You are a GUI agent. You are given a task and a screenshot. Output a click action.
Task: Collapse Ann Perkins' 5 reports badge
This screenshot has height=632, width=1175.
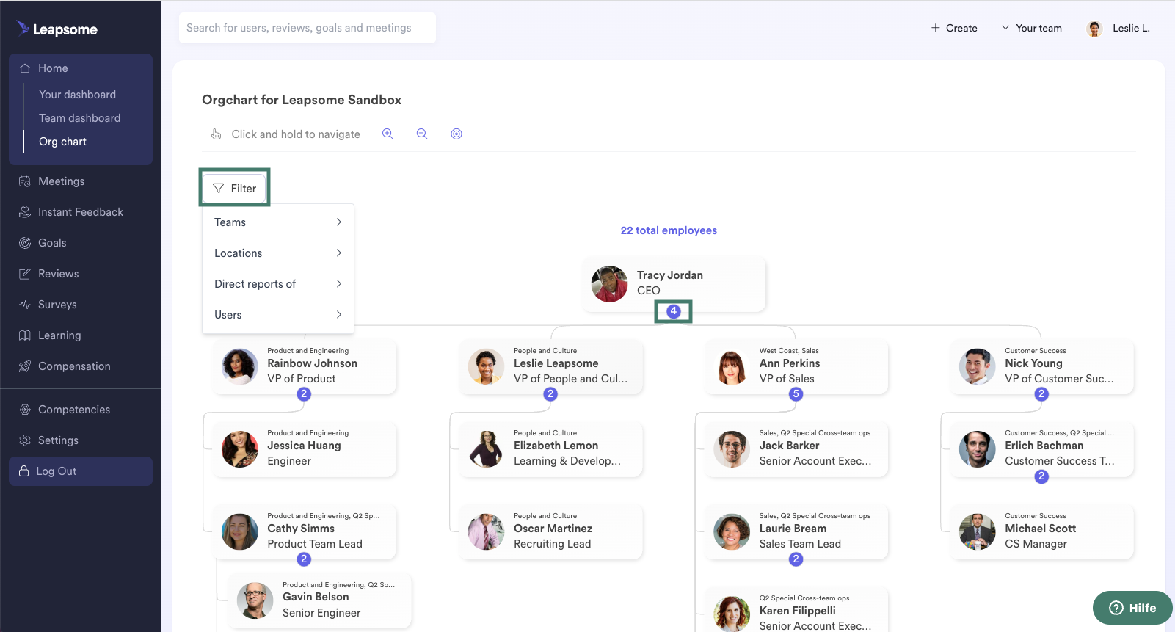coord(796,394)
